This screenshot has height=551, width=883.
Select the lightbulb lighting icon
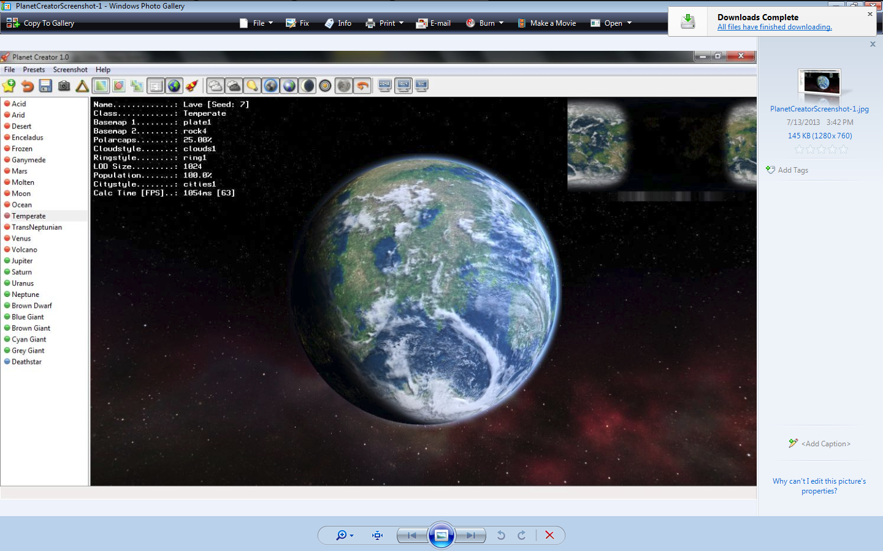coord(252,86)
